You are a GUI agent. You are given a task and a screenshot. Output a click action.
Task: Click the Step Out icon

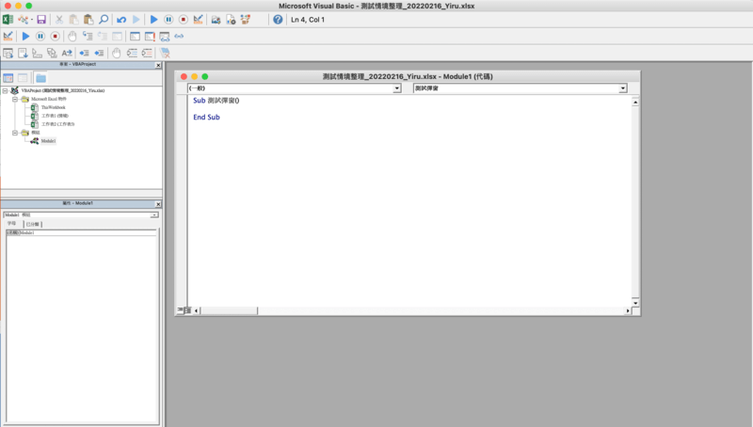(x=117, y=36)
